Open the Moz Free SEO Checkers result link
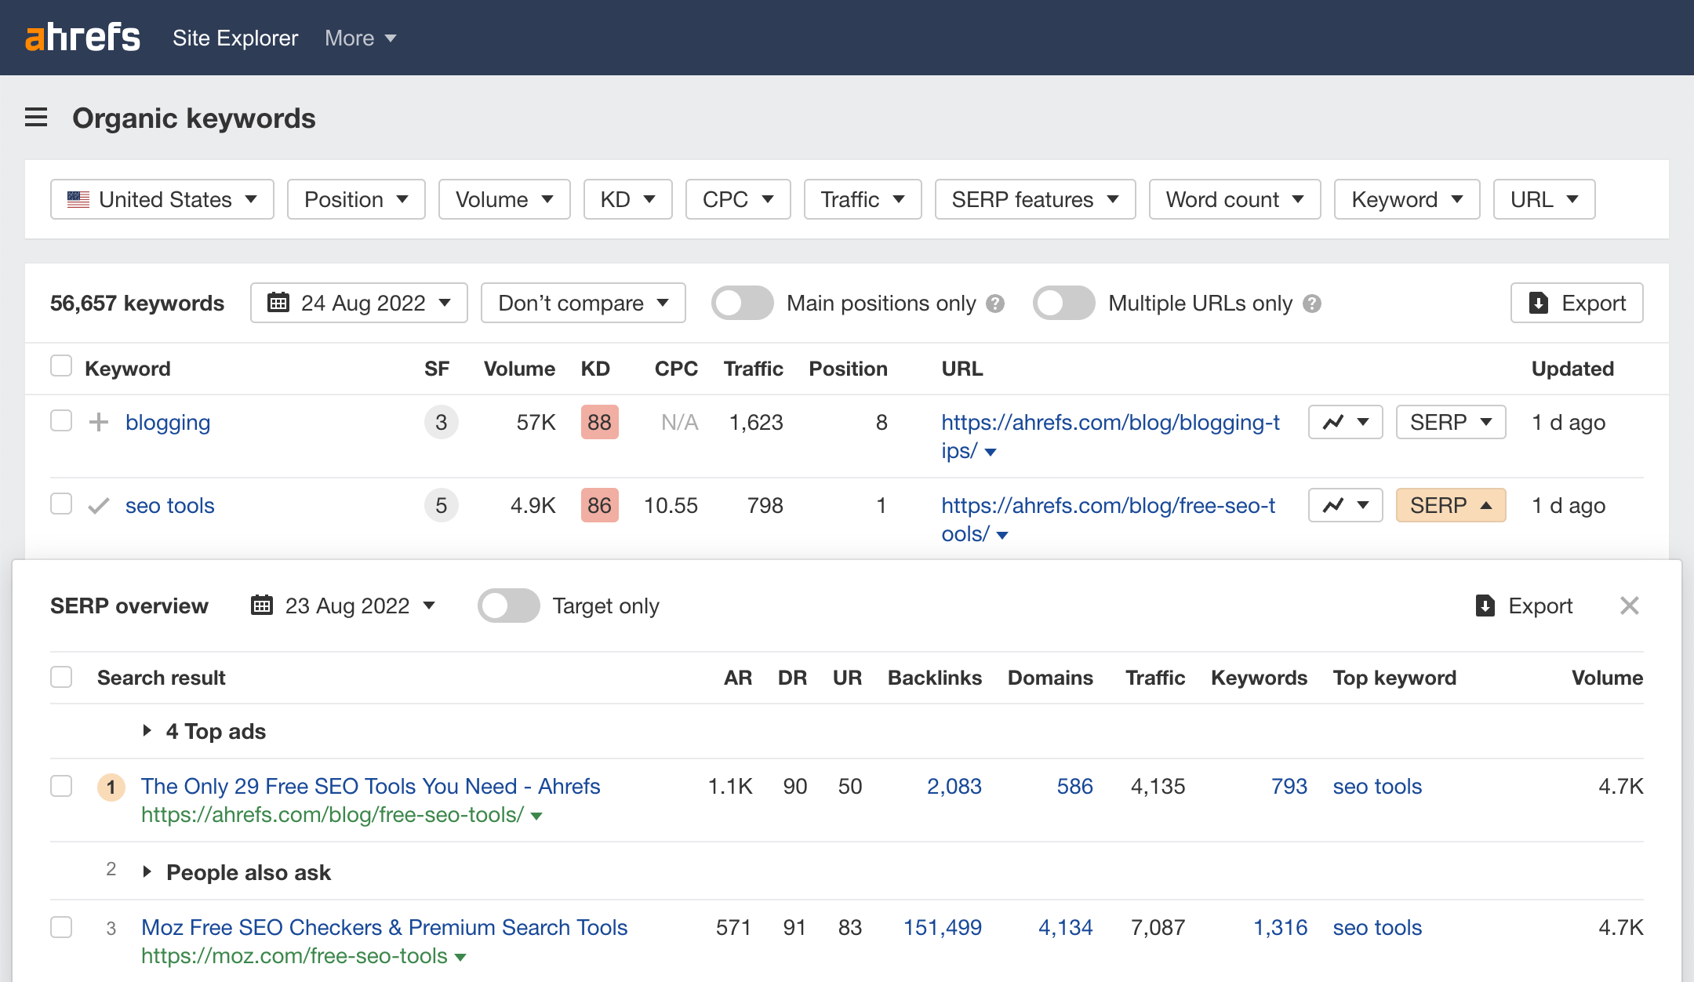This screenshot has height=982, width=1694. pyautogui.click(x=384, y=927)
